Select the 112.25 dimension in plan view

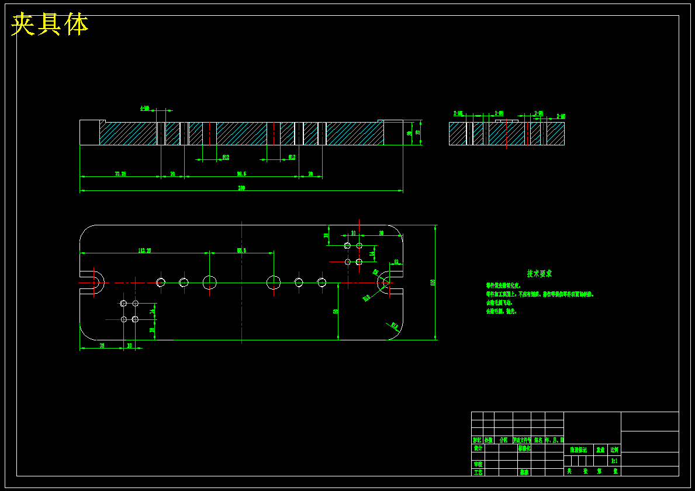click(144, 250)
